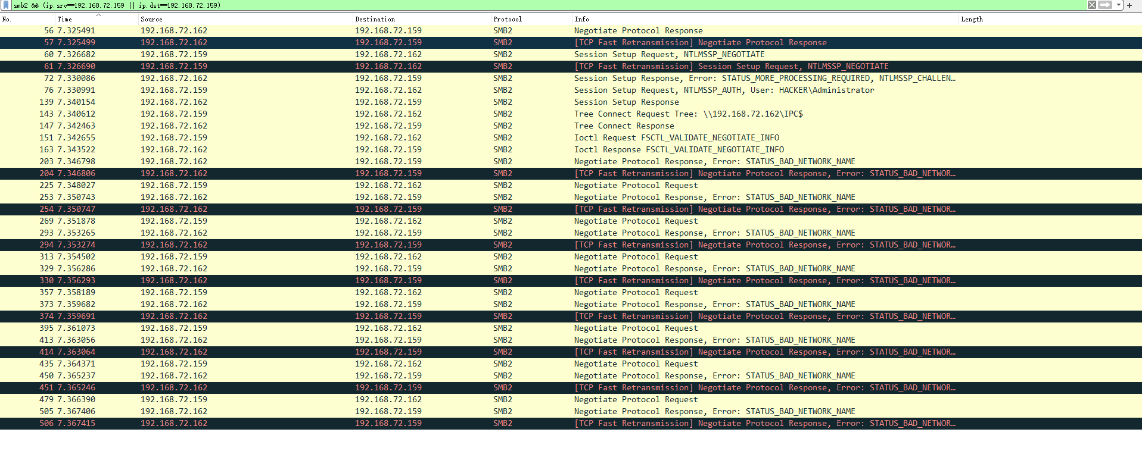Select packet 147 Tree Connect Response
The image size is (1142, 451).
point(571,126)
